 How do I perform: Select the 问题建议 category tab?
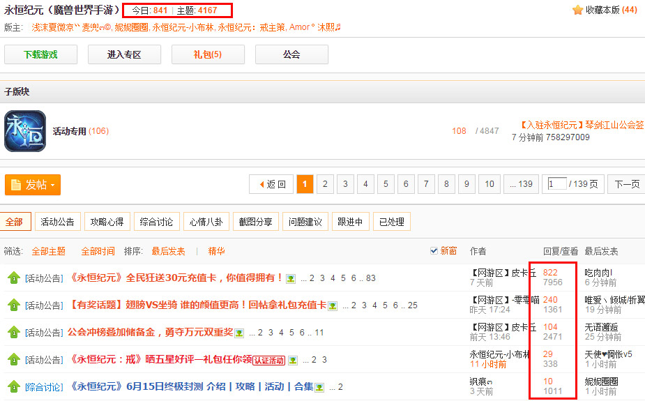pyautogui.click(x=305, y=222)
